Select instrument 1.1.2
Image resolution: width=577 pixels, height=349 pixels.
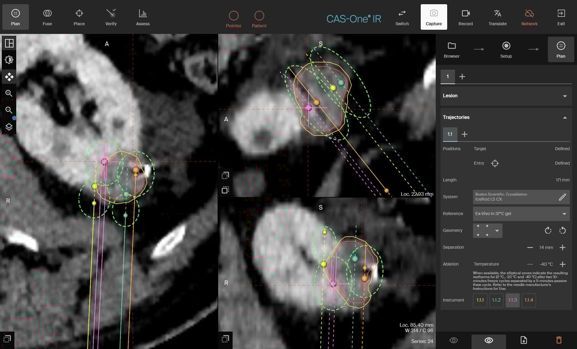[496, 300]
